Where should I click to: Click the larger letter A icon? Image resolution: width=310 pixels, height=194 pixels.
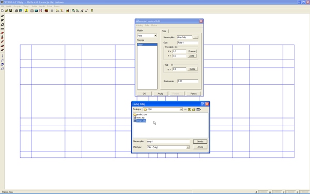[82, 11]
